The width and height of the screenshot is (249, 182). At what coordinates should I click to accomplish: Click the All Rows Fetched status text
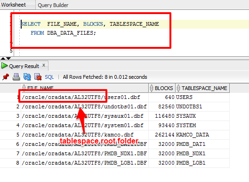105,77
